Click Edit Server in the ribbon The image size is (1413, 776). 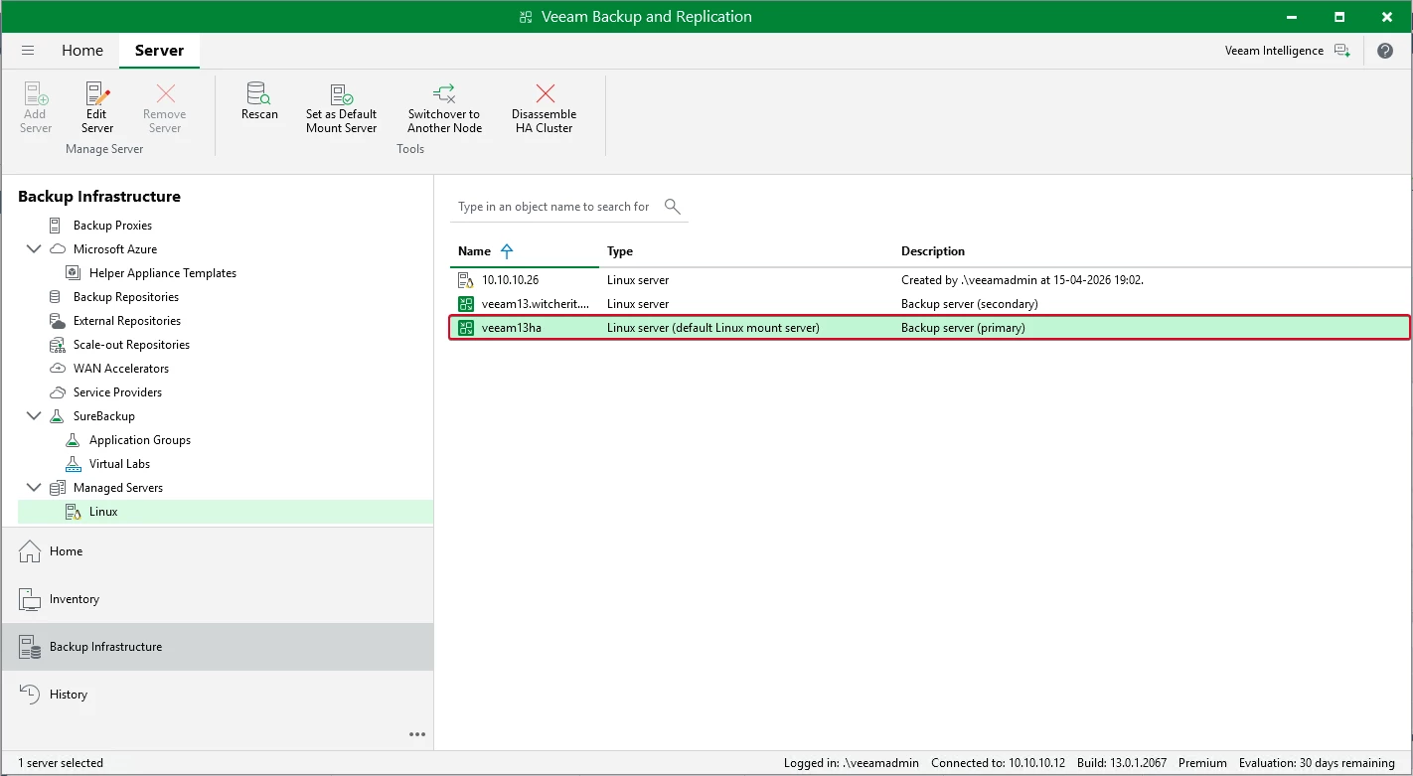point(97,108)
